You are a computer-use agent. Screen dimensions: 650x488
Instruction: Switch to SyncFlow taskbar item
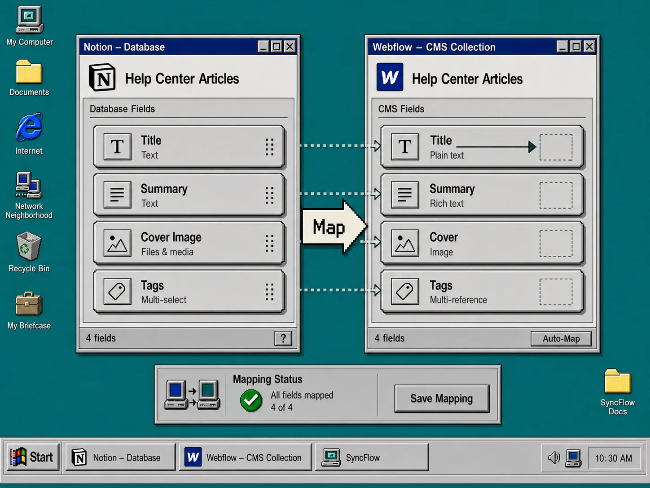point(372,457)
